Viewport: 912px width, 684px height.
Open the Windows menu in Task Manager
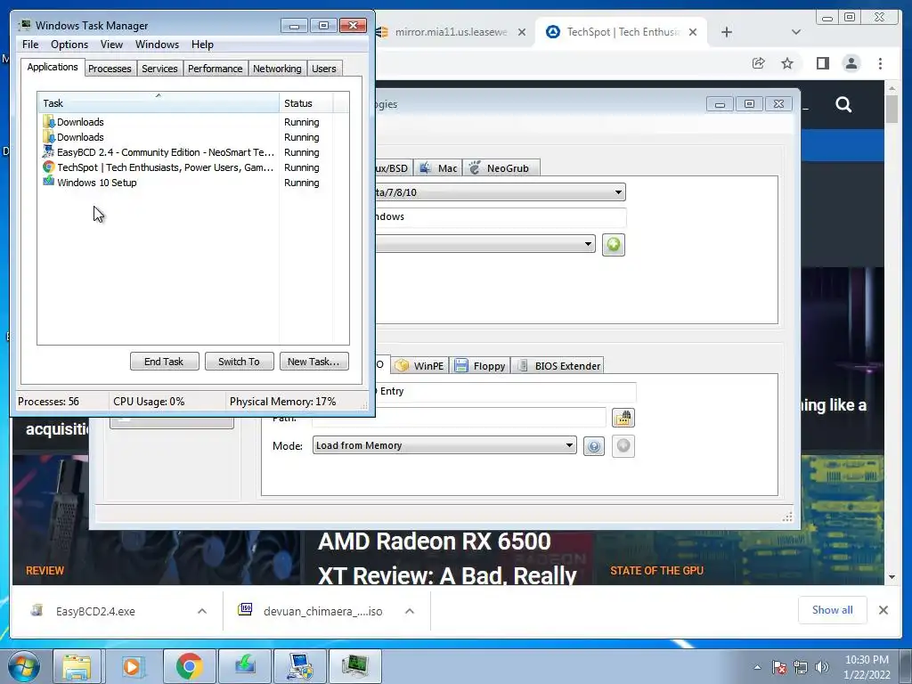[157, 45]
